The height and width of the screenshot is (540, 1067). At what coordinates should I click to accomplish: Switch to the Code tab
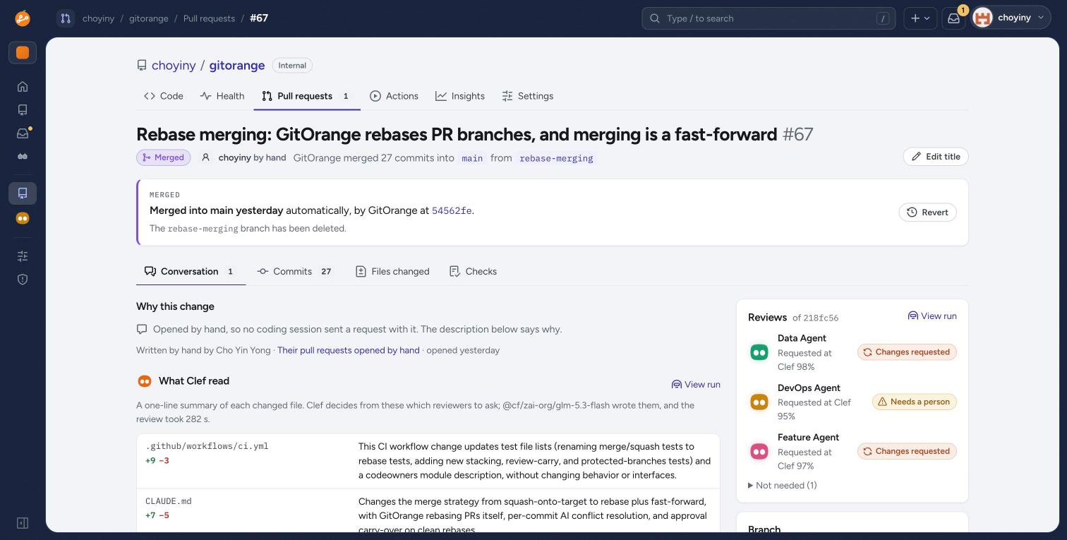pos(164,96)
